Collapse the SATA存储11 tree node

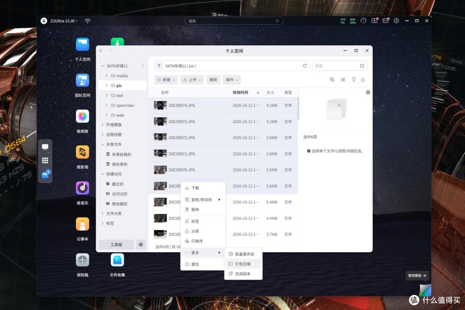tap(102, 66)
